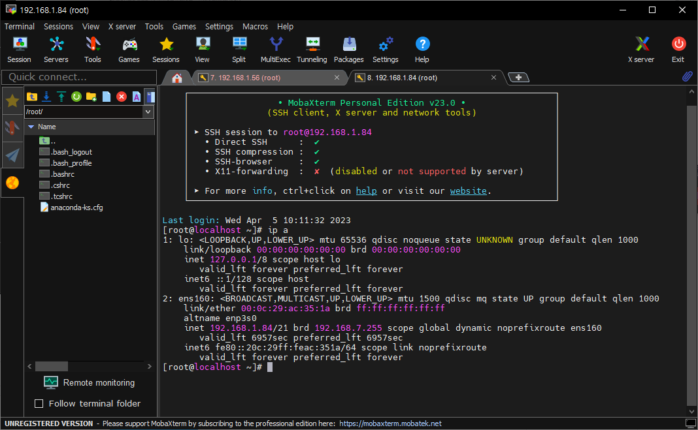
Task: Open the Games menu in menu bar
Action: [184, 27]
